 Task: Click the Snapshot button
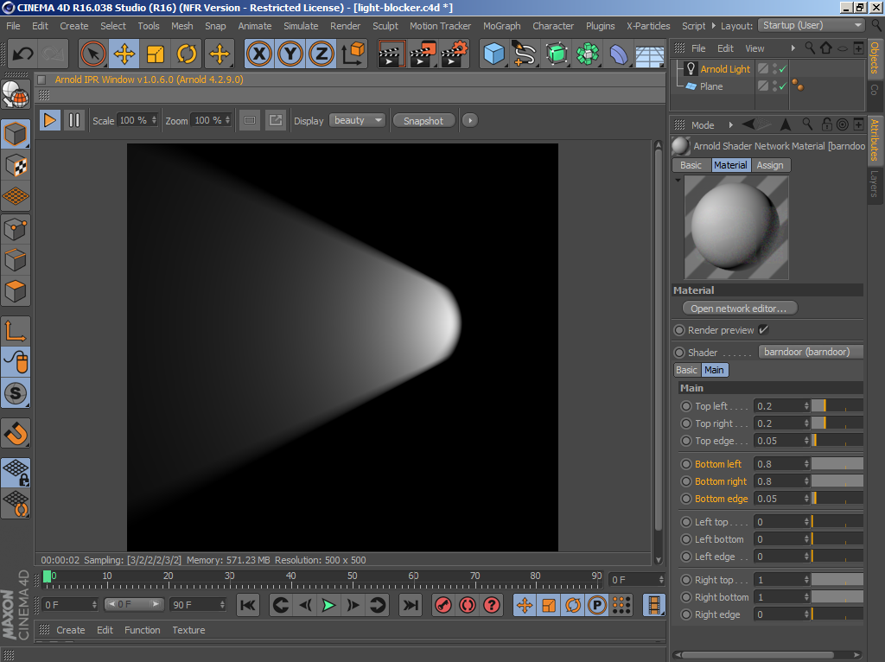pos(423,120)
